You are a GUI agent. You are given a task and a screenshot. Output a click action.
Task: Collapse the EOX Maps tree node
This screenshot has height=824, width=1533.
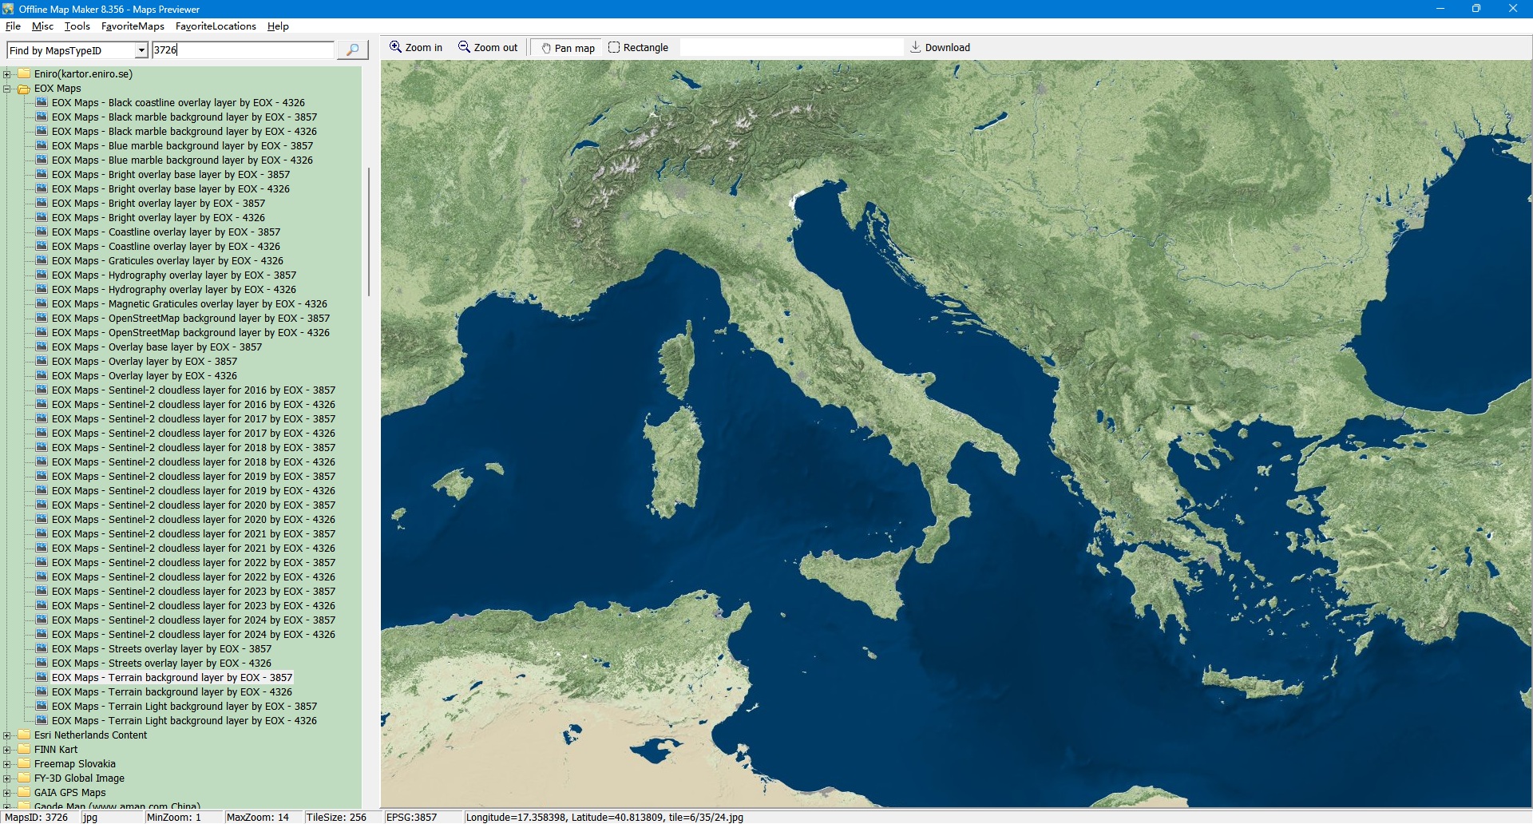7,89
